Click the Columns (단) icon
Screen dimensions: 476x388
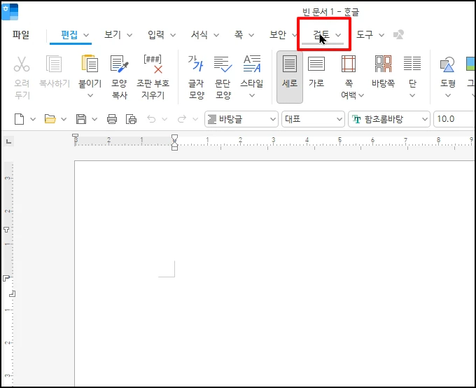(x=412, y=64)
